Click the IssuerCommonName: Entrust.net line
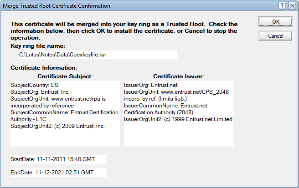Screen dimensions: 299x188 [x=165, y=106]
